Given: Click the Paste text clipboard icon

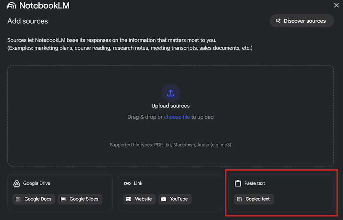Looking at the screenshot, I should 238,183.
